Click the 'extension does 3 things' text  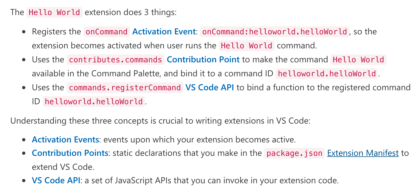[130, 12]
